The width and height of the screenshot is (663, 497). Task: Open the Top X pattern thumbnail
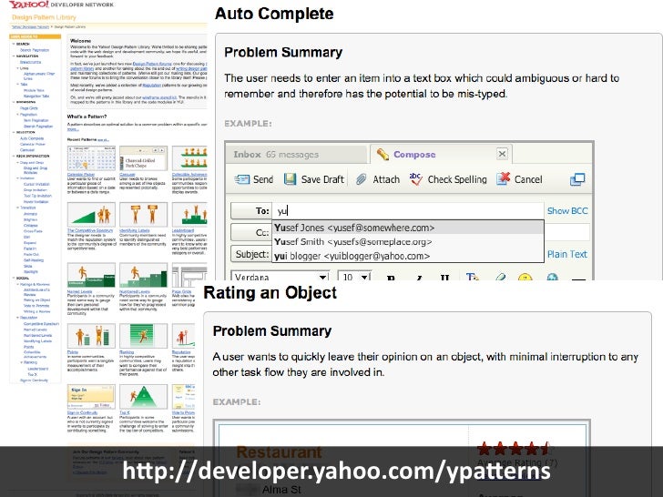pos(143,397)
